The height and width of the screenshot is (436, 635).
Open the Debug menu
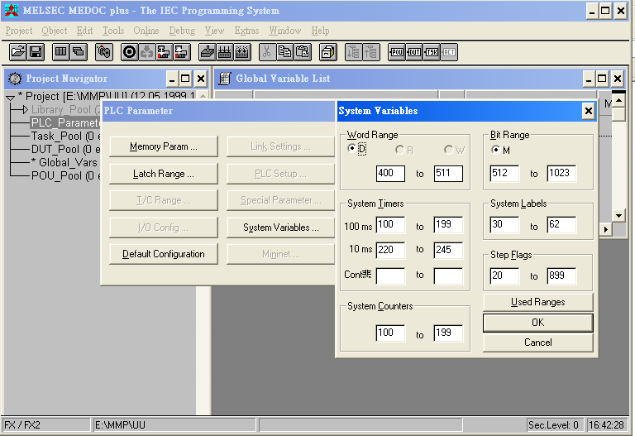pyautogui.click(x=182, y=31)
